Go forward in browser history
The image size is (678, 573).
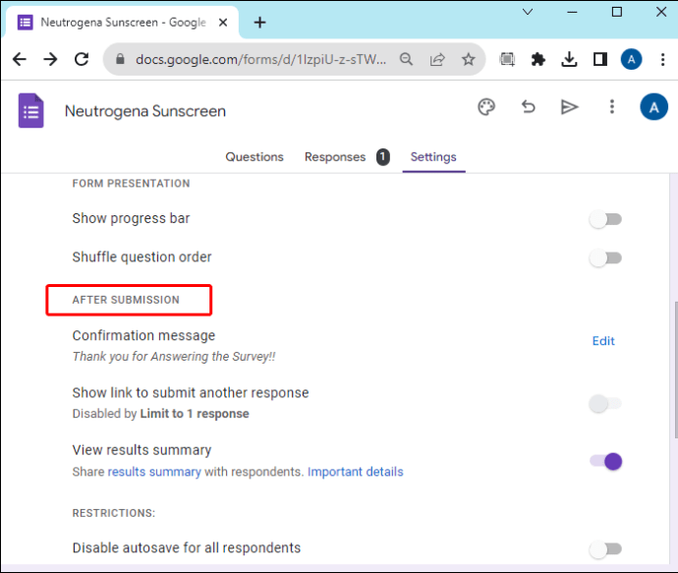click(x=50, y=59)
